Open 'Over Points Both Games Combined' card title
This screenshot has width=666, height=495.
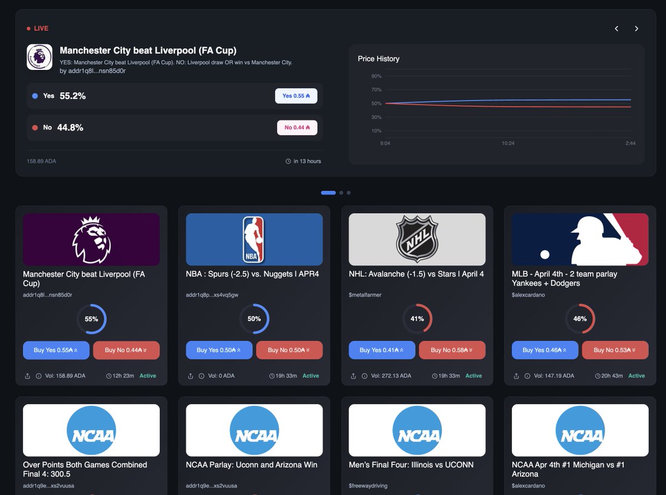click(x=85, y=469)
